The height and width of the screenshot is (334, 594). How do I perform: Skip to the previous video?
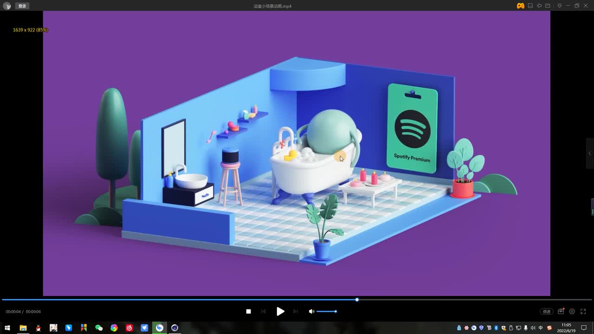click(264, 311)
